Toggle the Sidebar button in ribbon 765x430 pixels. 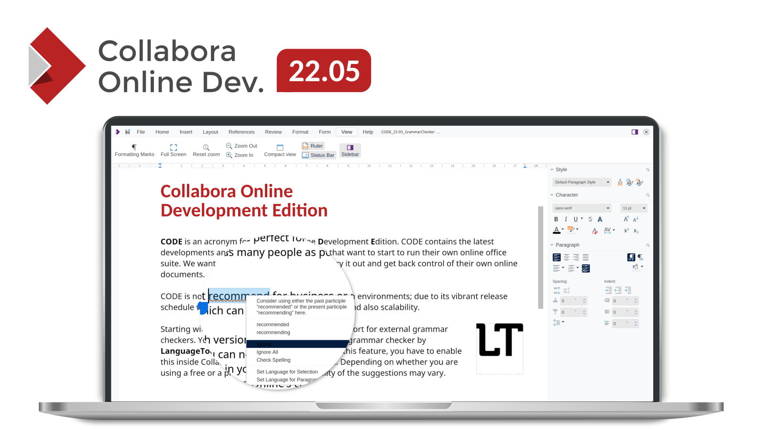pos(350,150)
